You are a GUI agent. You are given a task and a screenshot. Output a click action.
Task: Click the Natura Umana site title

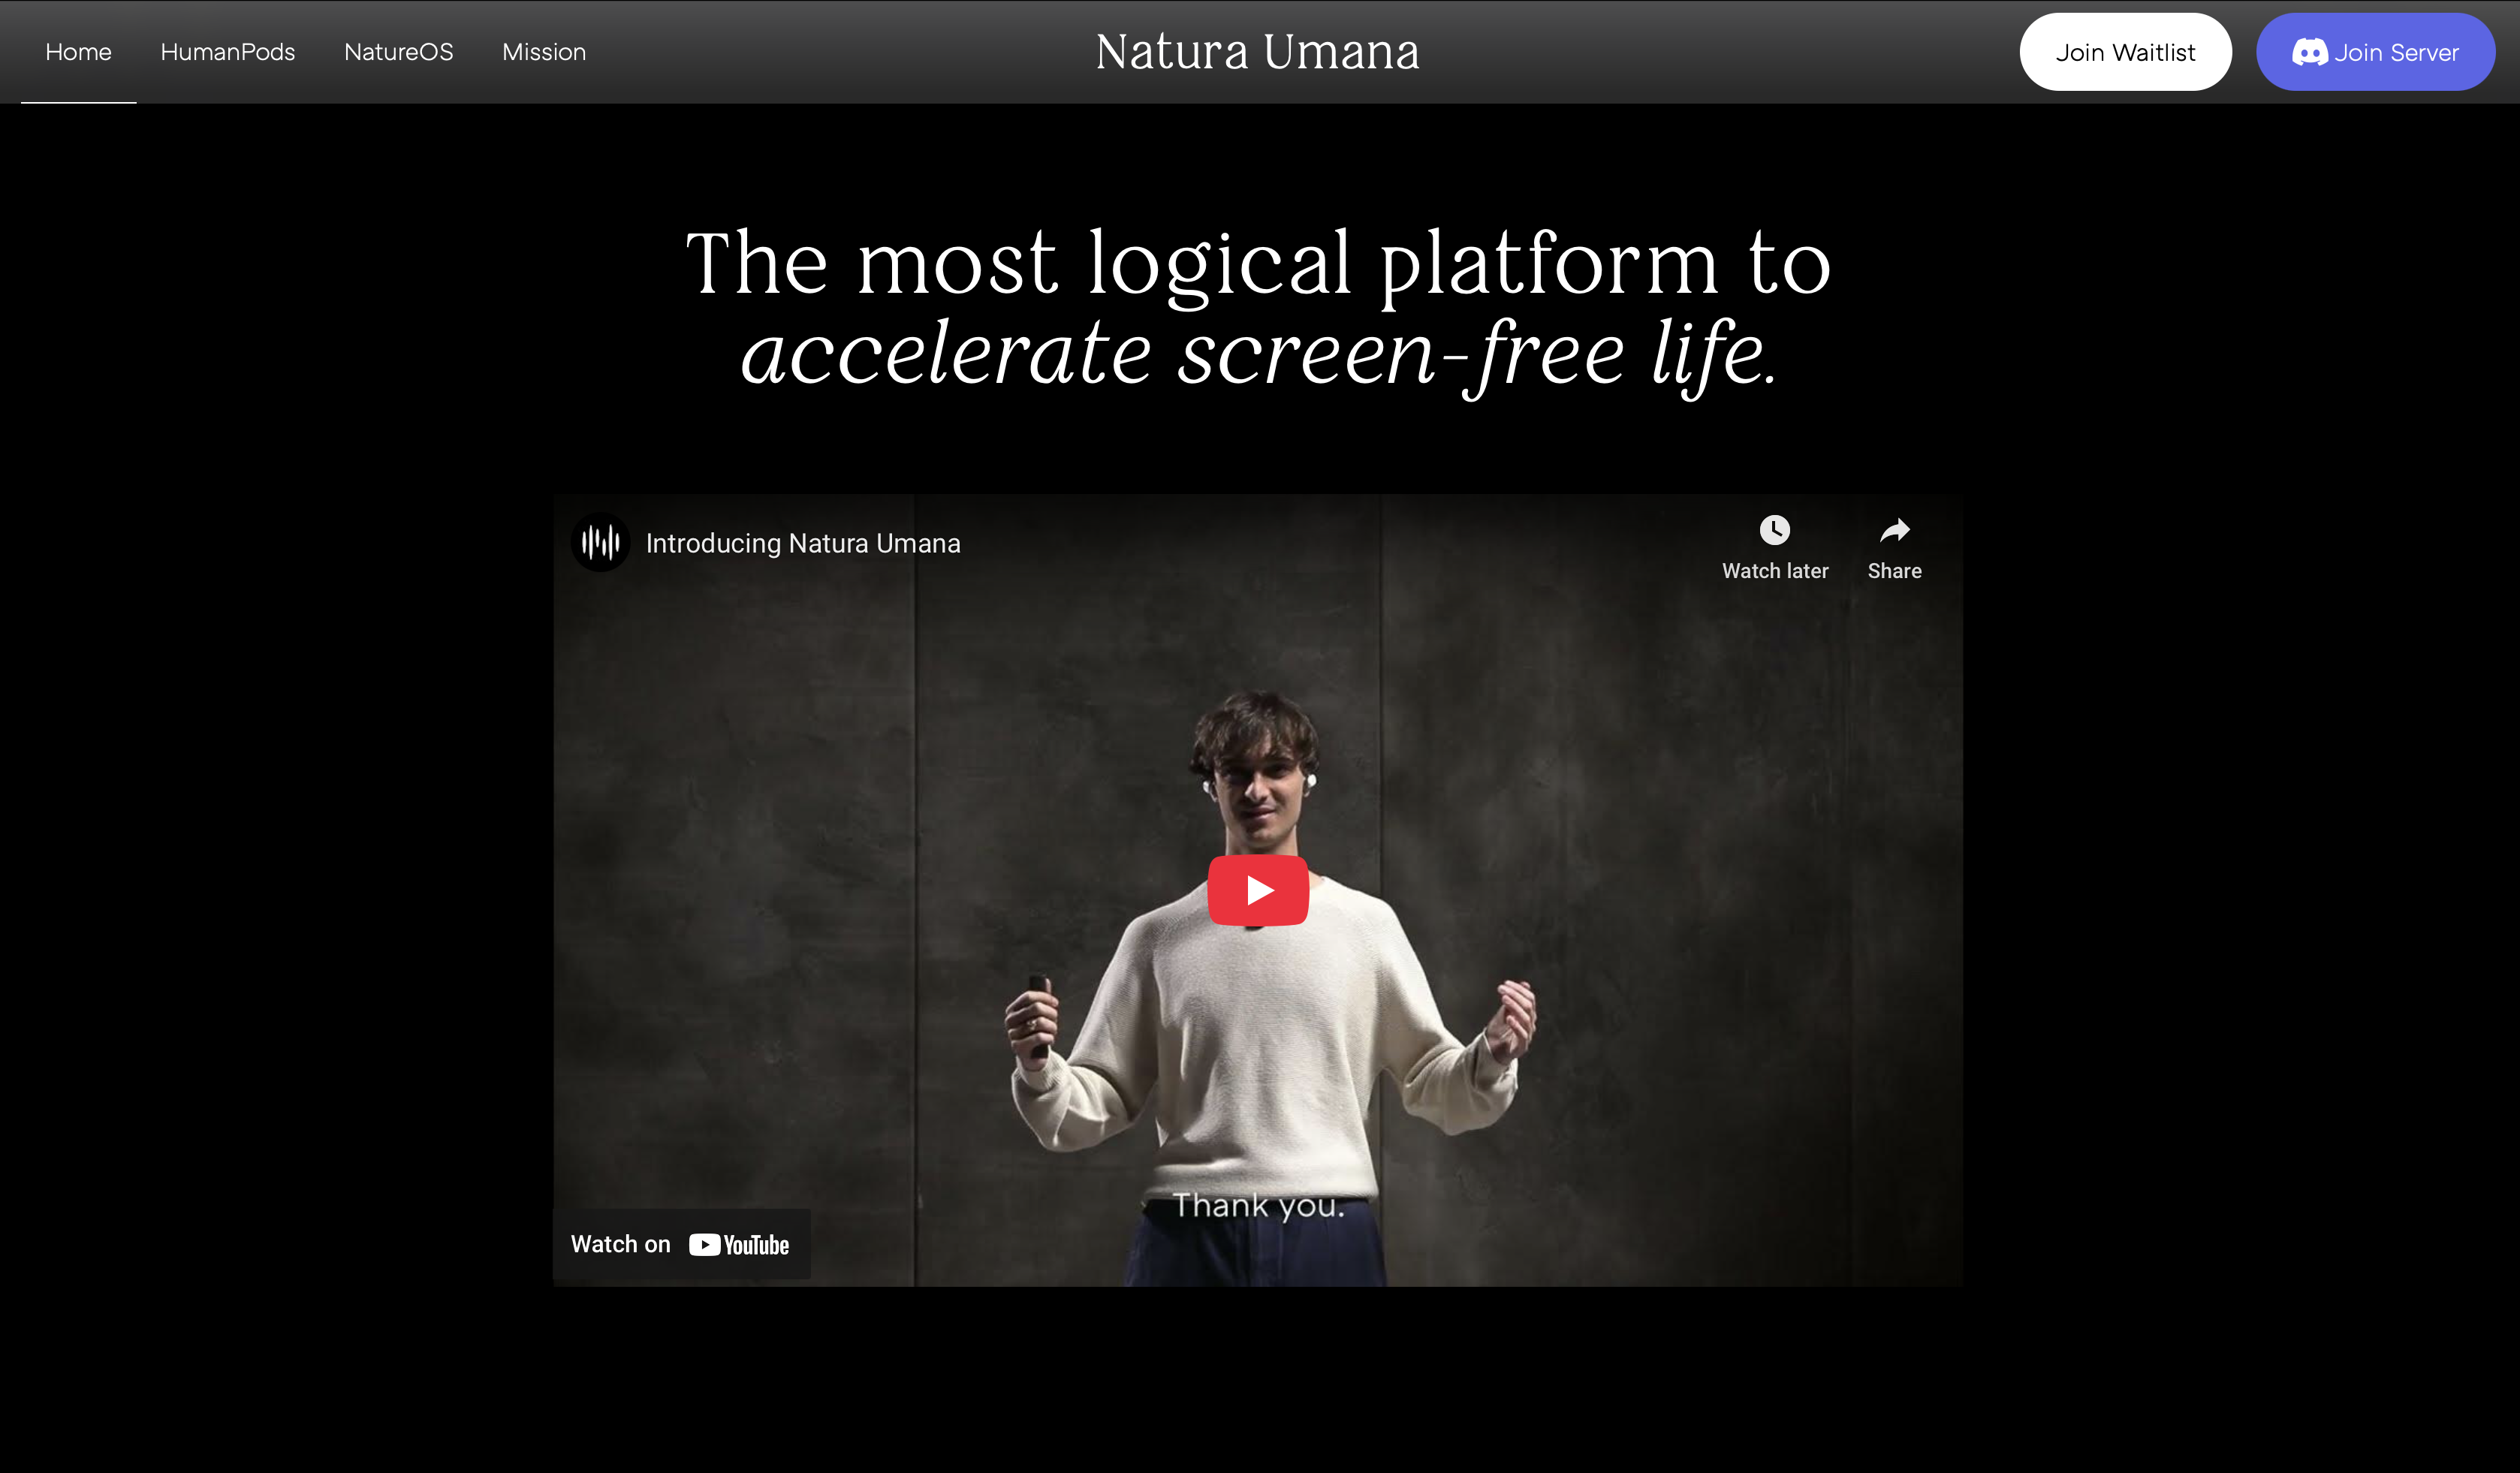click(x=1258, y=51)
